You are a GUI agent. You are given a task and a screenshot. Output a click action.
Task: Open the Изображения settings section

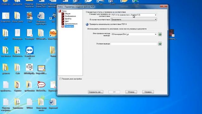tap(70, 16)
